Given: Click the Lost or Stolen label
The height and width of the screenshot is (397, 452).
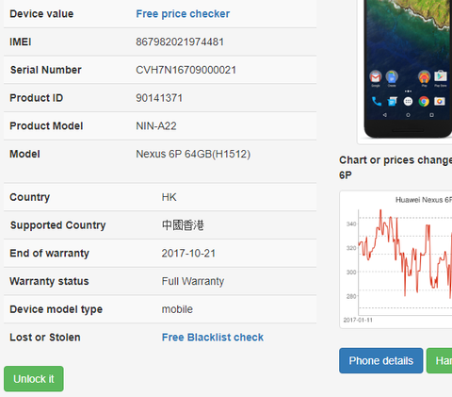Looking at the screenshot, I should pyautogui.click(x=45, y=338).
